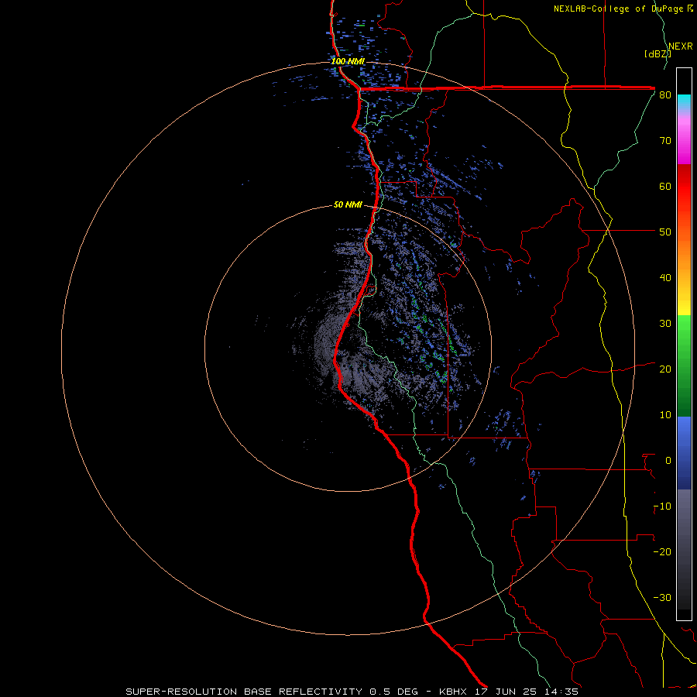697x697 pixels.
Task: Click the KBHX station identifier in caption
Action: tap(452, 692)
